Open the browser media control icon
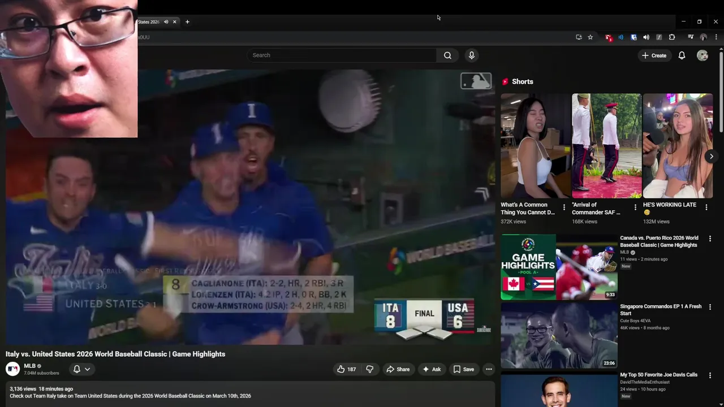Image resolution: width=724 pixels, height=407 pixels. 691,37
